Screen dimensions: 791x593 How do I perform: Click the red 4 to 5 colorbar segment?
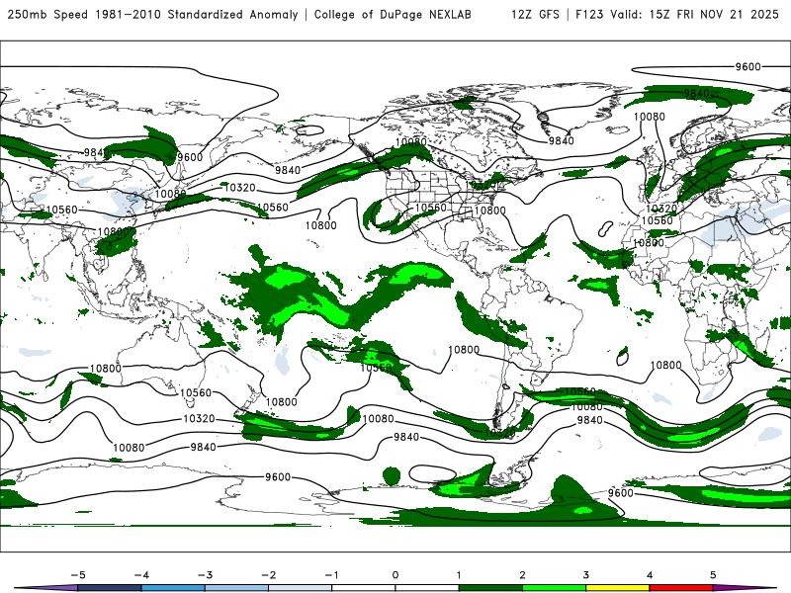point(681,588)
